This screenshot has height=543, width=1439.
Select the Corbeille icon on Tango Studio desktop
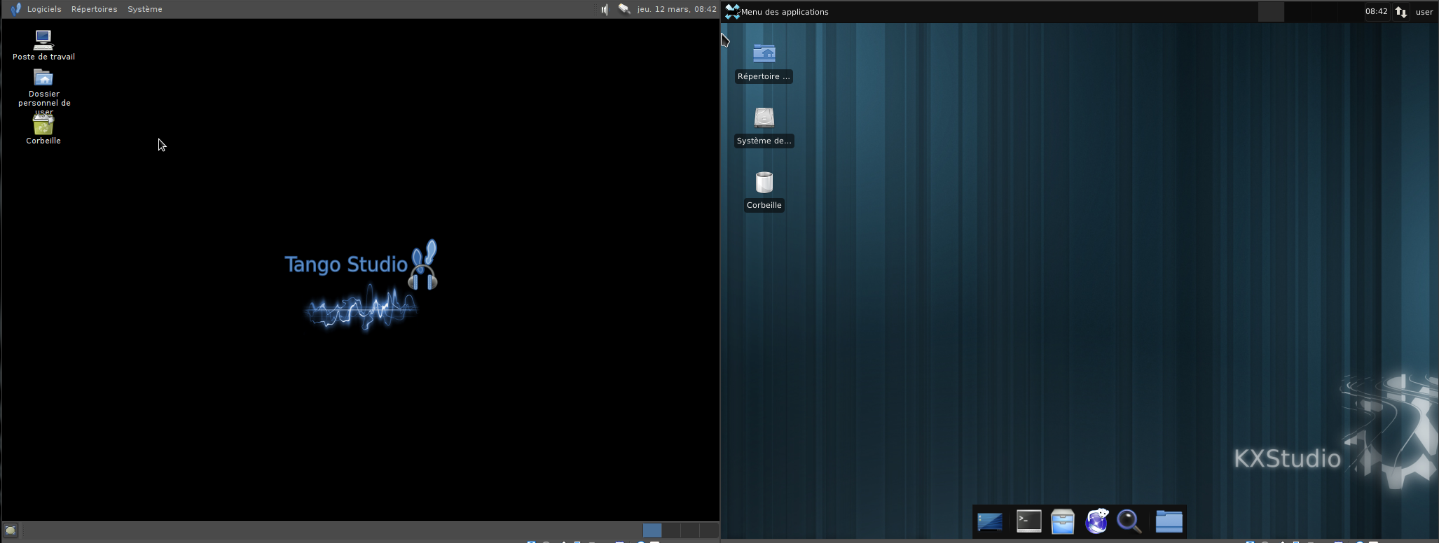43,129
